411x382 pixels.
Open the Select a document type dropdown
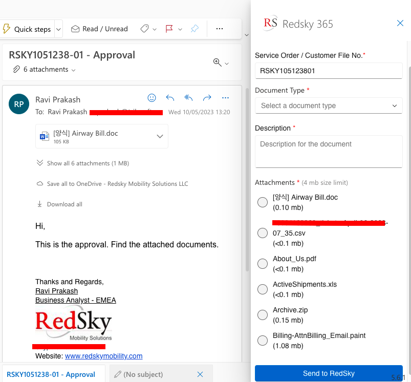pos(329,105)
